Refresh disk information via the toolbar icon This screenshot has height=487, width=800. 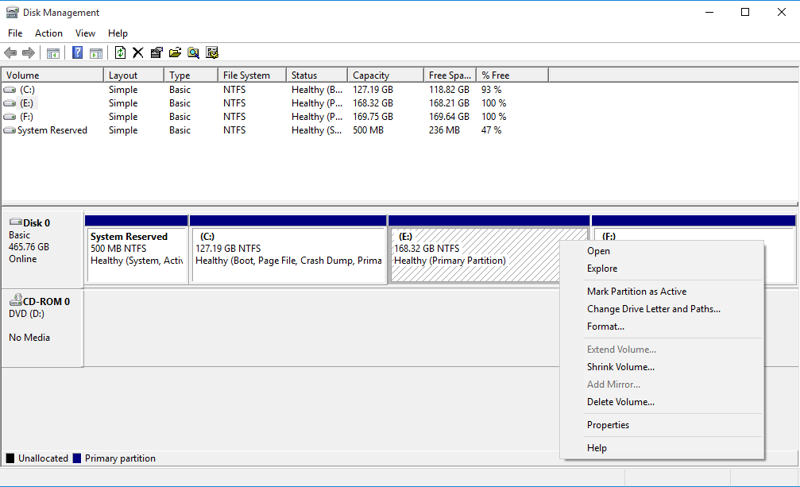[120, 52]
